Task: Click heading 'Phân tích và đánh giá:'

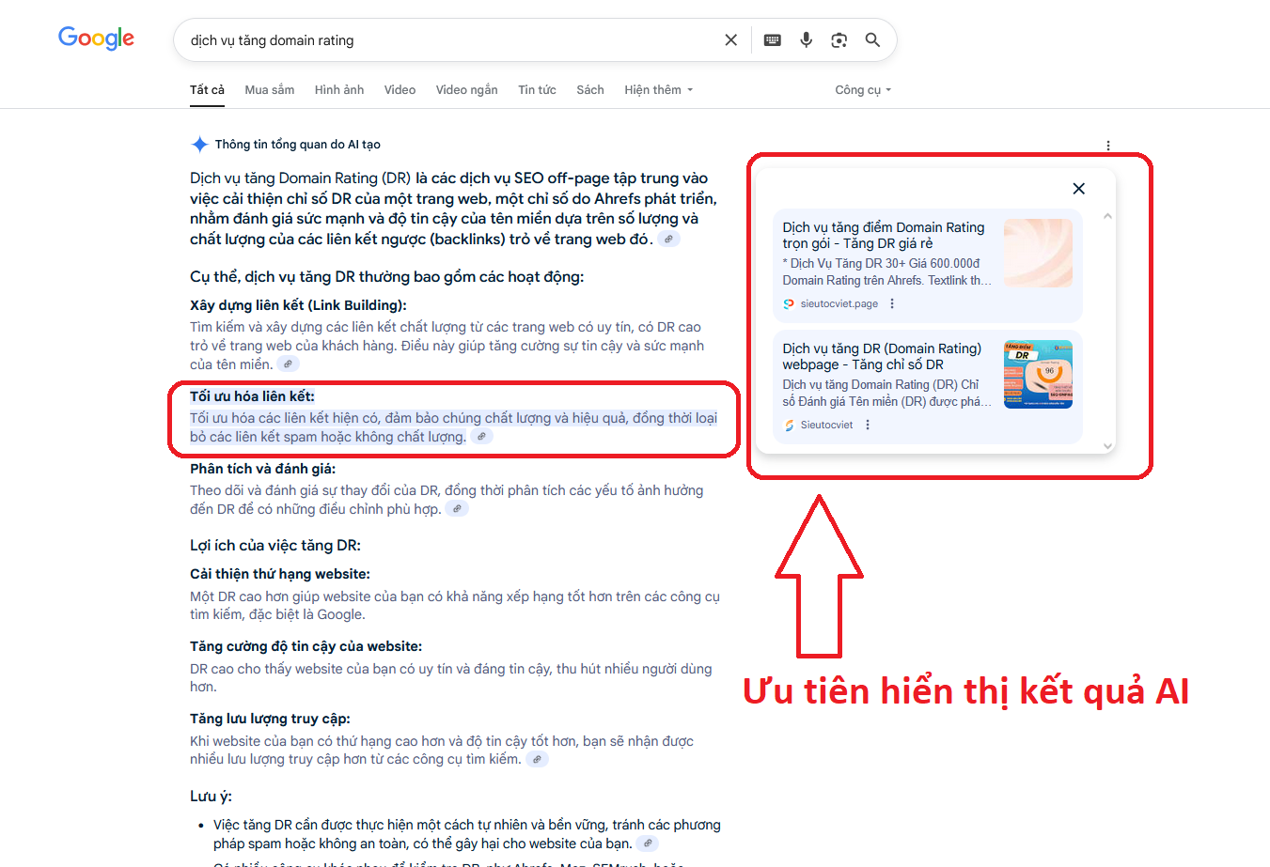Action: click(x=262, y=469)
